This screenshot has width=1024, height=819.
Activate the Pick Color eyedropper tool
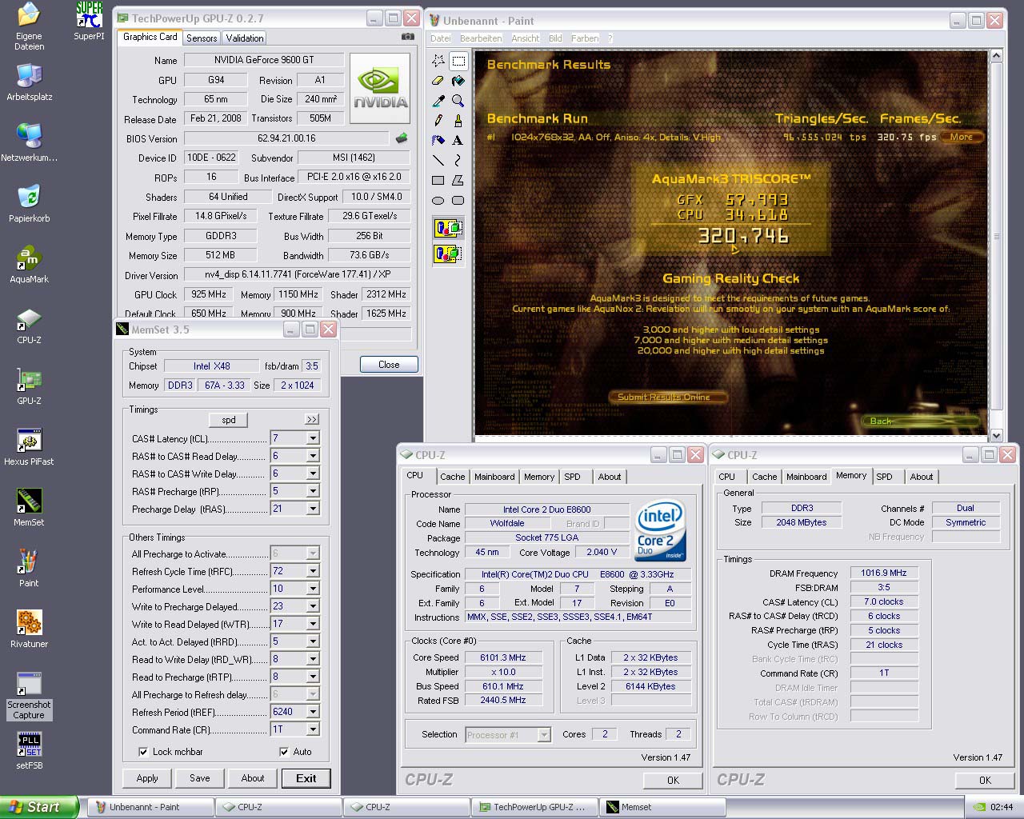pyautogui.click(x=438, y=101)
